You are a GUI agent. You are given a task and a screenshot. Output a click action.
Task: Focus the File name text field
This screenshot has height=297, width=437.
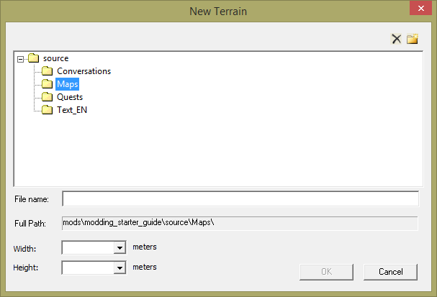[x=240, y=198]
